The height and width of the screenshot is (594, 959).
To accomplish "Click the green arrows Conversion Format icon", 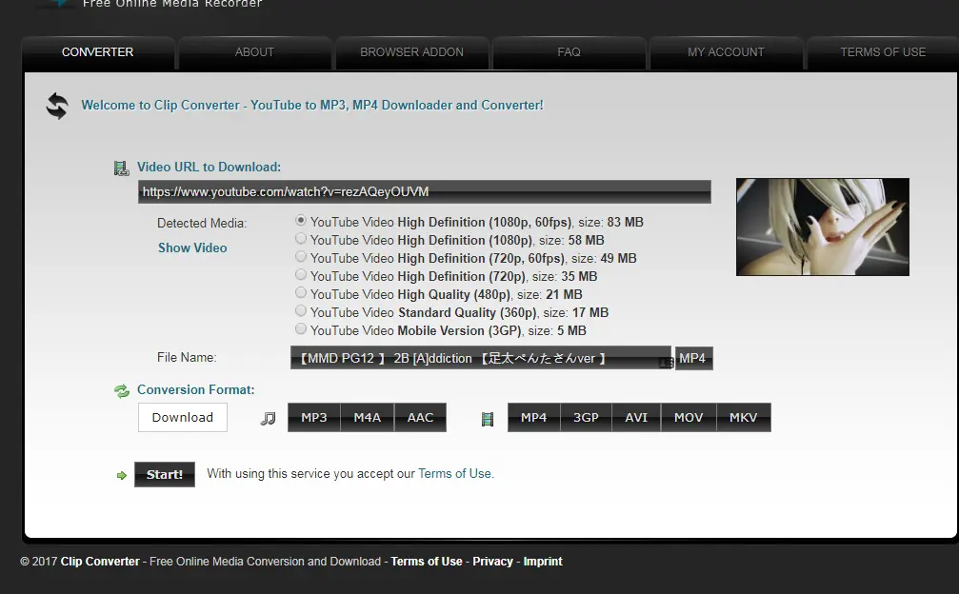I will [122, 391].
